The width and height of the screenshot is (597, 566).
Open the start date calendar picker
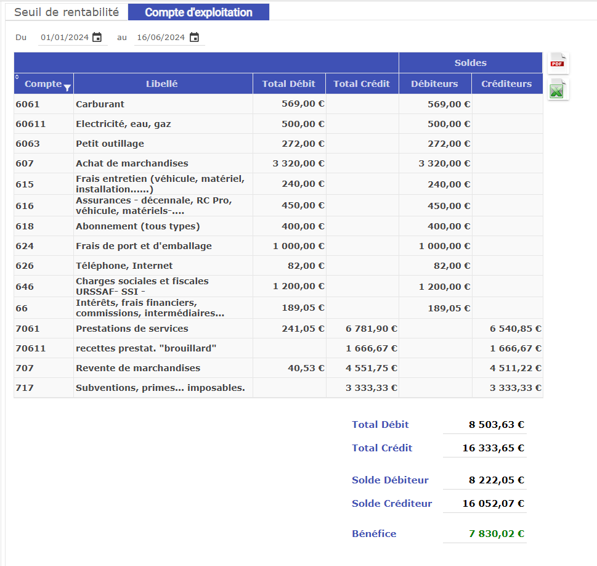(x=97, y=38)
